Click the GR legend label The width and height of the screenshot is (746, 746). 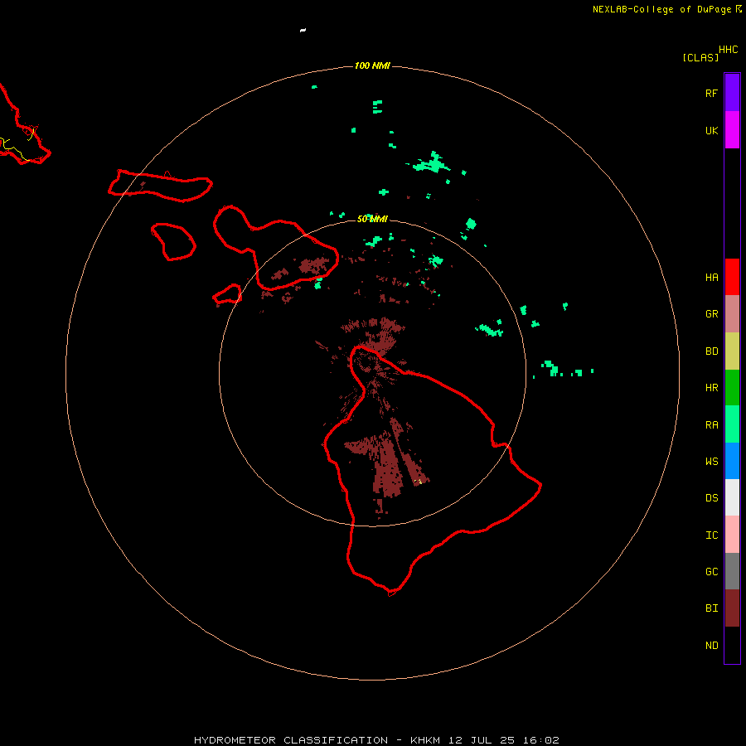click(711, 314)
